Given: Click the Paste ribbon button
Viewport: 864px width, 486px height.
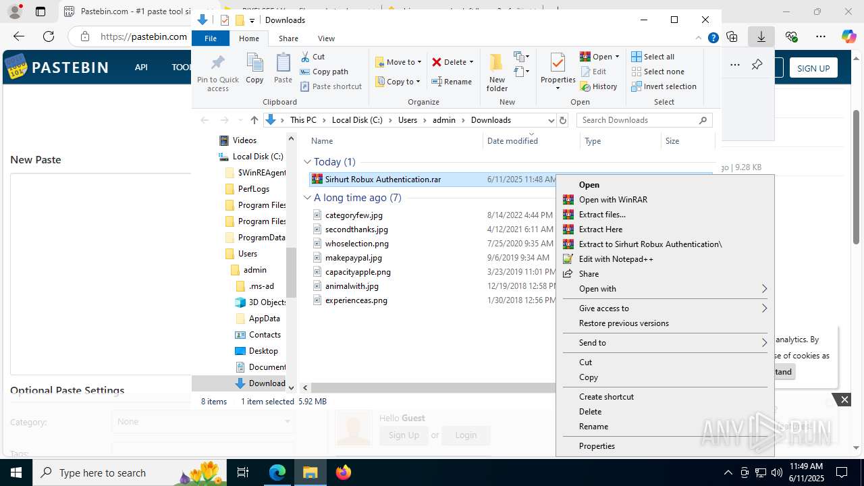Looking at the screenshot, I should (x=283, y=69).
